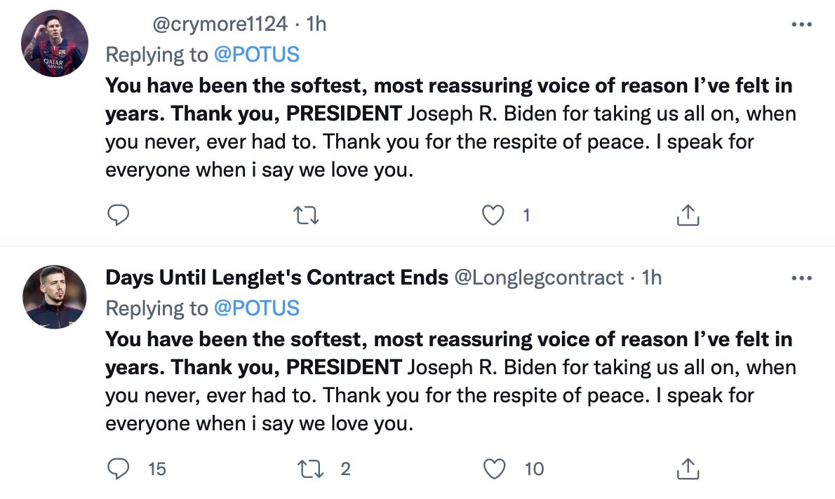Reply to the @crymore1124 tweet
835x499 pixels.
[119, 216]
